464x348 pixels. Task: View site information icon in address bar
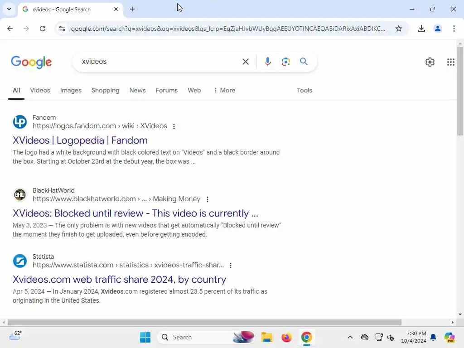(62, 29)
